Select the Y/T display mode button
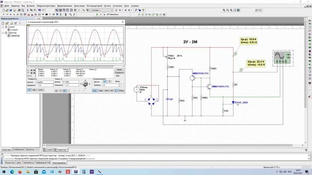Viewport: 312px width, 175px height. pos(29,90)
